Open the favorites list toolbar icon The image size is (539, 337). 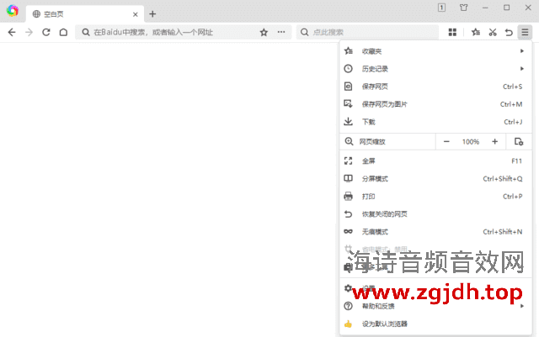[x=476, y=32]
